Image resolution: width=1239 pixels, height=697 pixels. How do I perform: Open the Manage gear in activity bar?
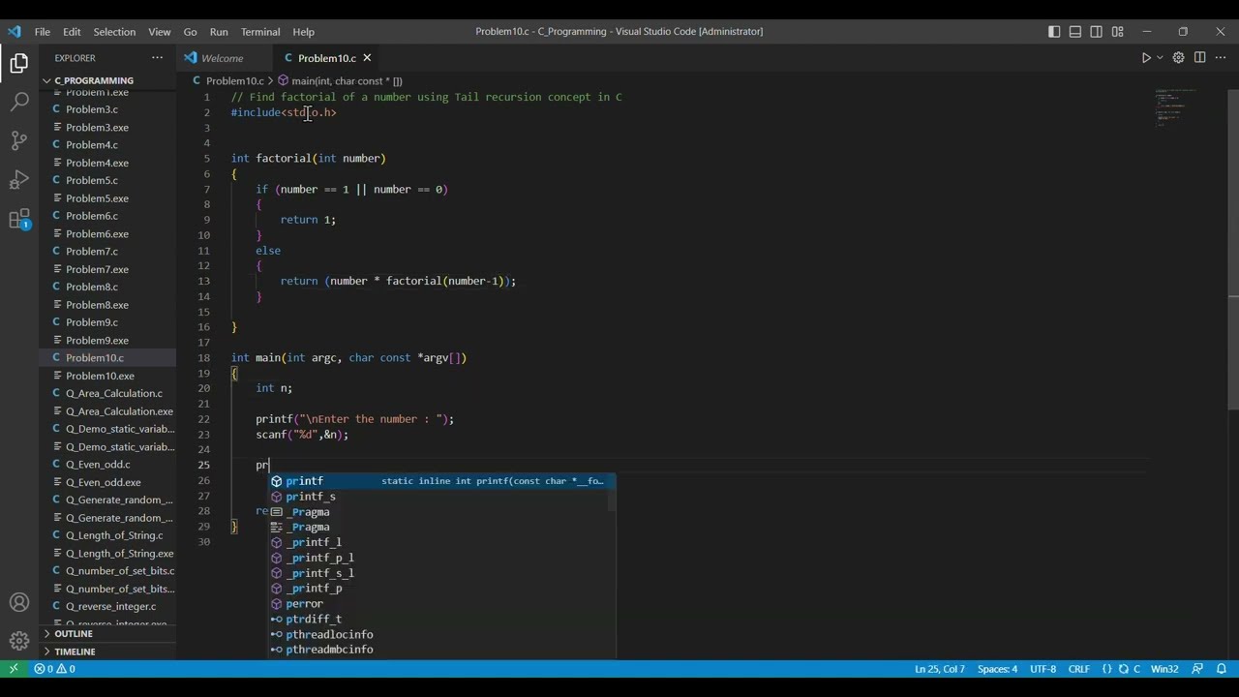[19, 641]
